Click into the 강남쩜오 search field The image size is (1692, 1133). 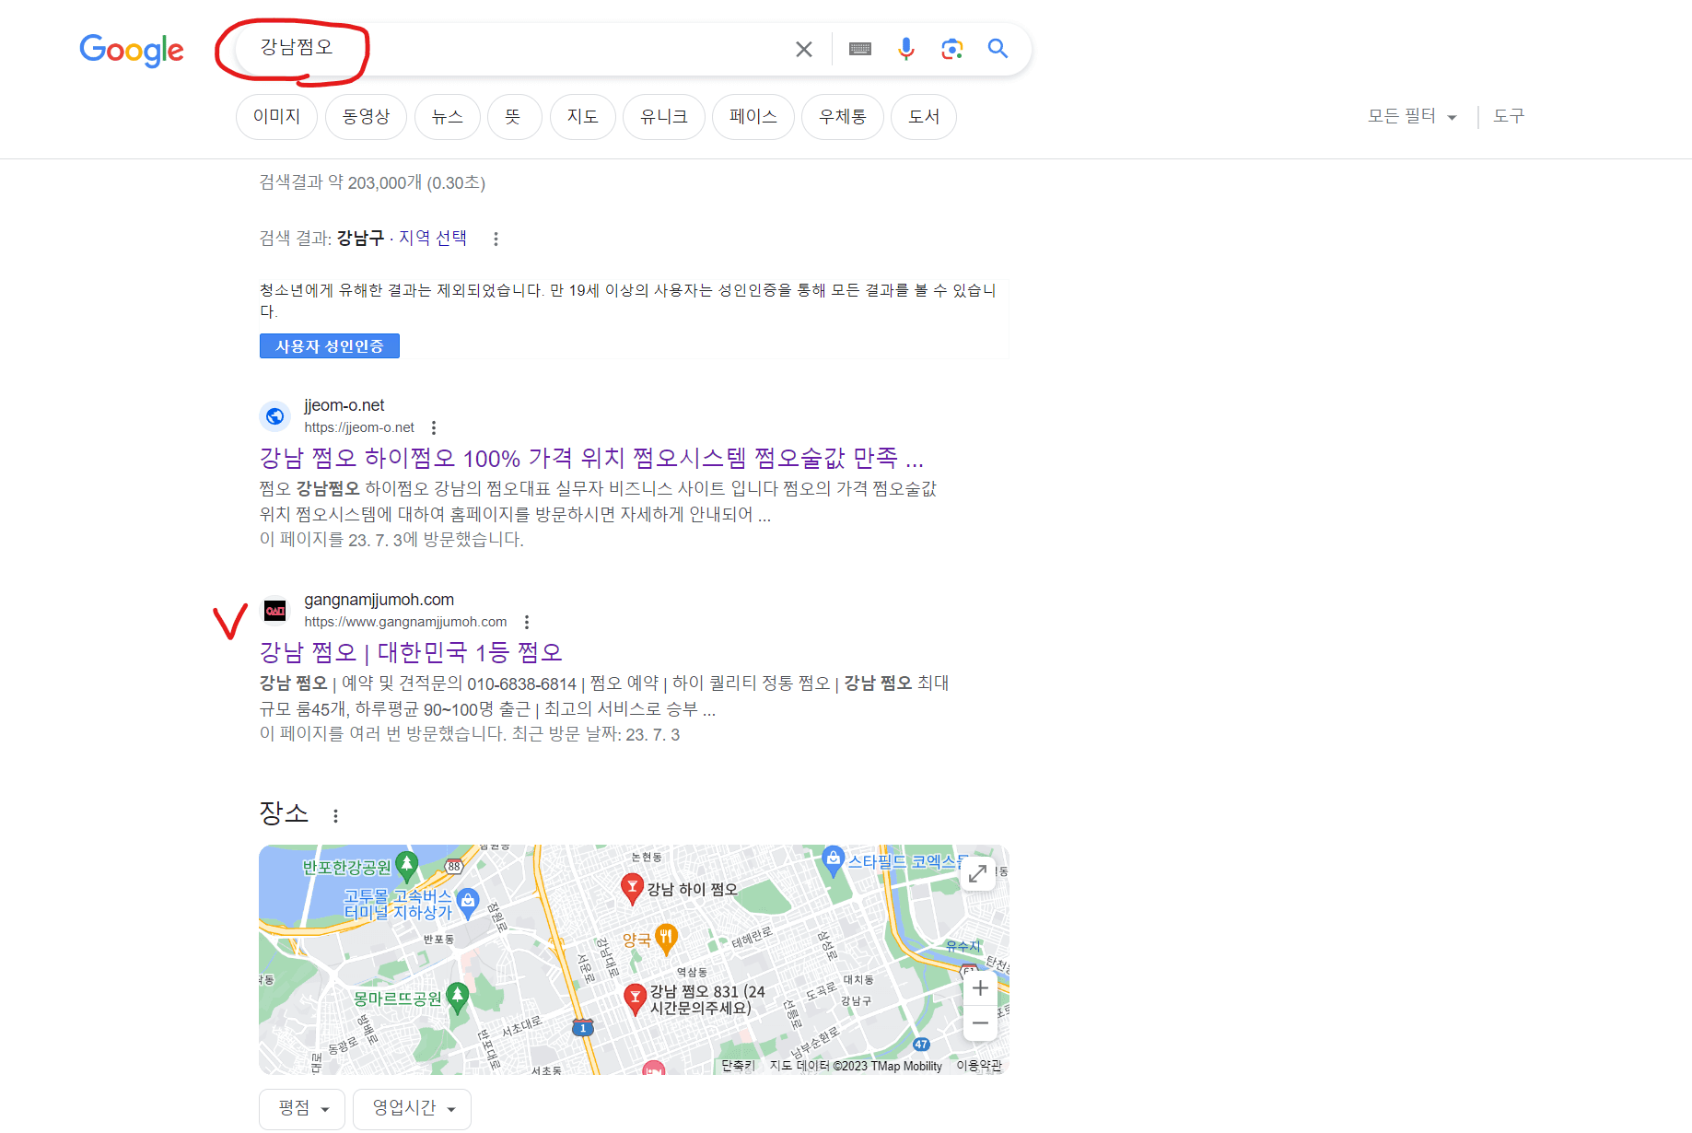point(516,48)
